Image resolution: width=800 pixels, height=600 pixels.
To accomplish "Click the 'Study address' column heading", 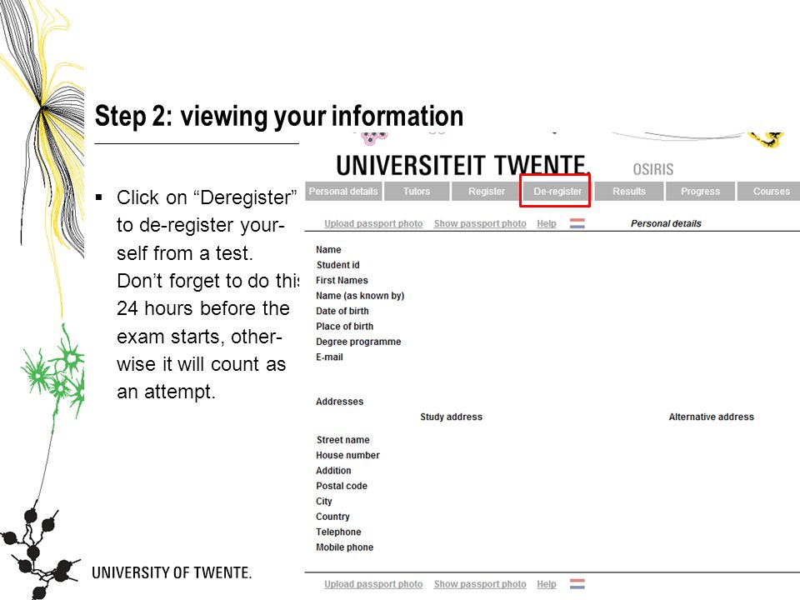I will [451, 417].
